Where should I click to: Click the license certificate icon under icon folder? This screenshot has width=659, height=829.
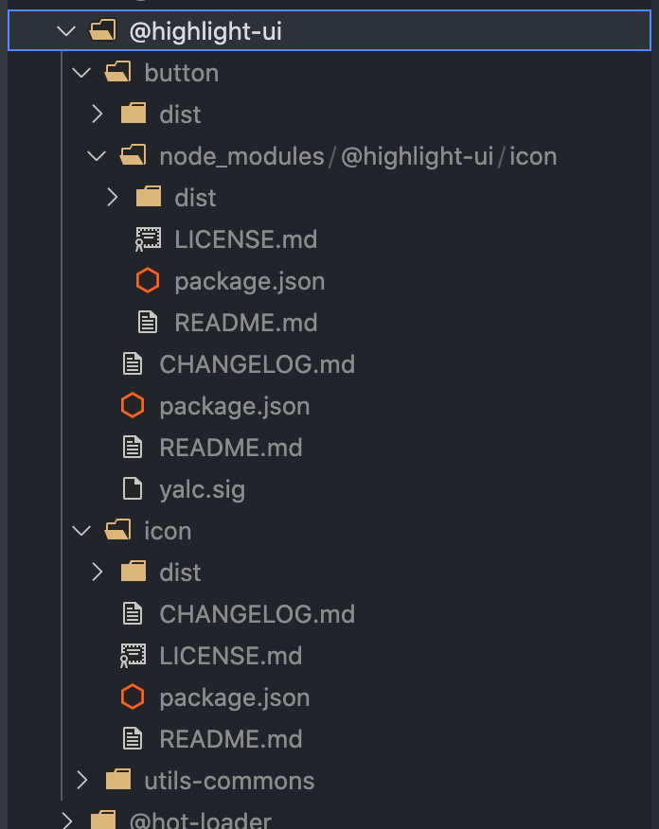click(x=148, y=655)
